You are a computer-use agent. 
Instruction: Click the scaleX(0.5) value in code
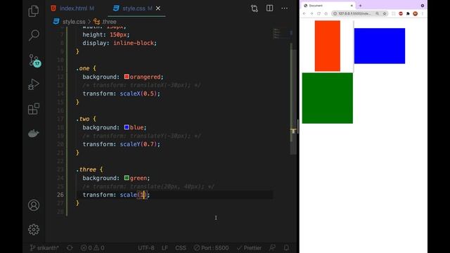point(139,93)
